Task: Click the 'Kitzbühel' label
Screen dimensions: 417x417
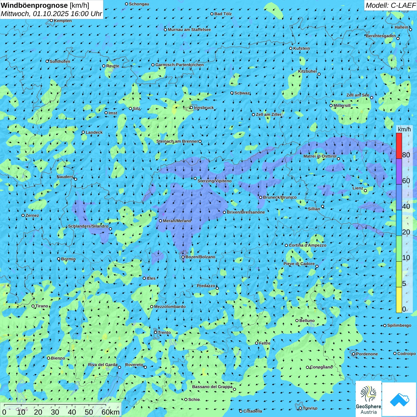Action: point(307,71)
